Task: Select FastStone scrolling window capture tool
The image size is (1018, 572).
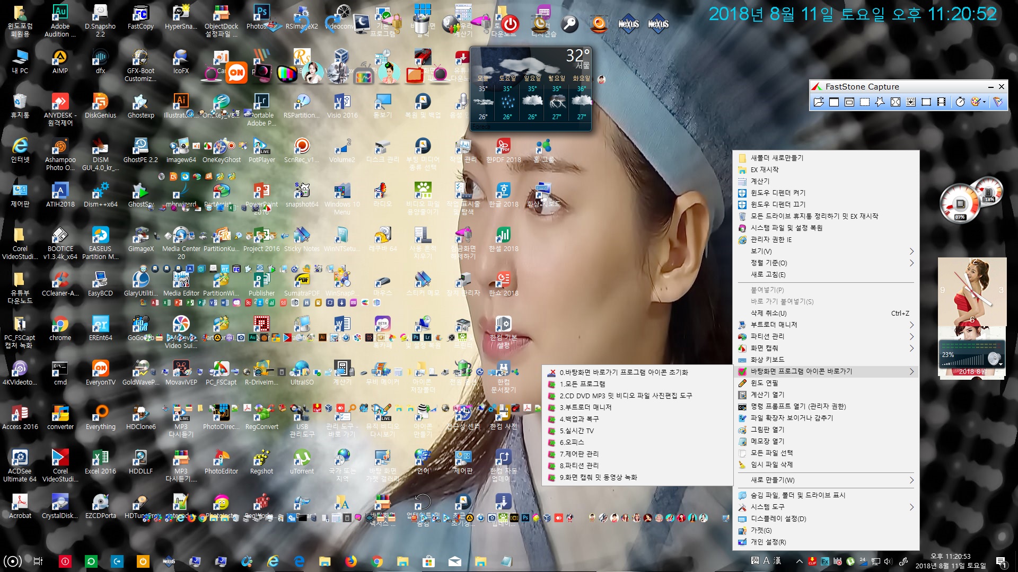Action: point(911,102)
